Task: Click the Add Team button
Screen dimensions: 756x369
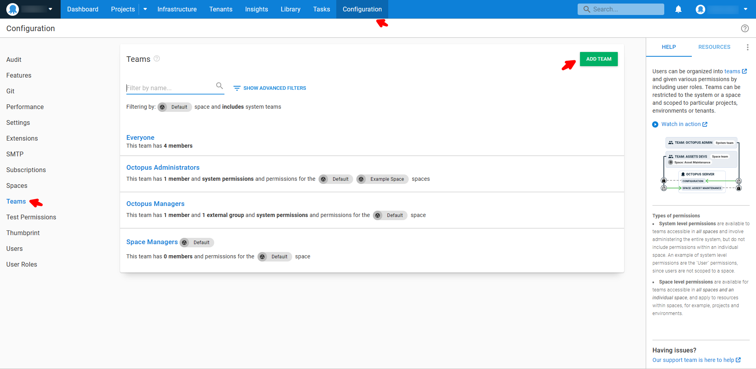Action: (x=599, y=59)
